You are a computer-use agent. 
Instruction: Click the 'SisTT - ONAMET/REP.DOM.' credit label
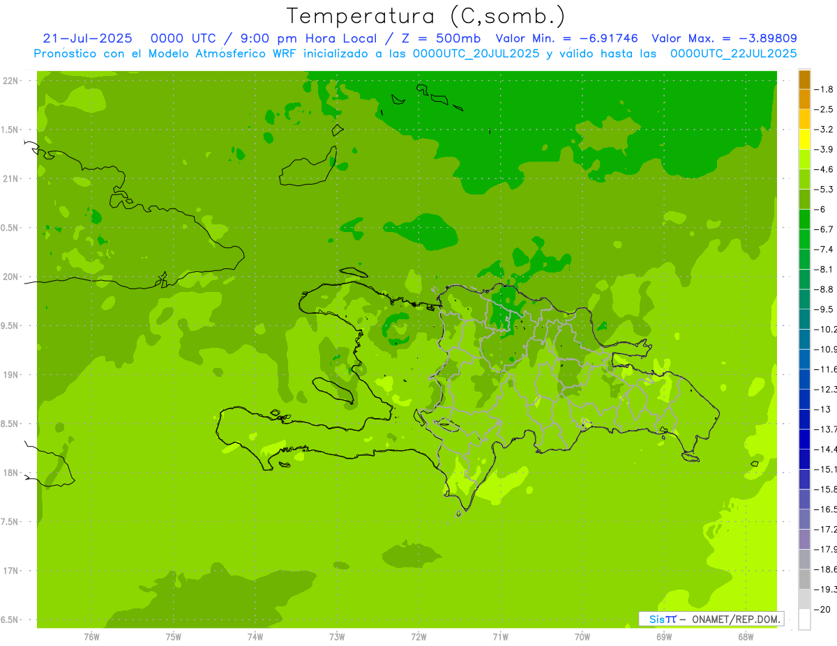(x=711, y=619)
